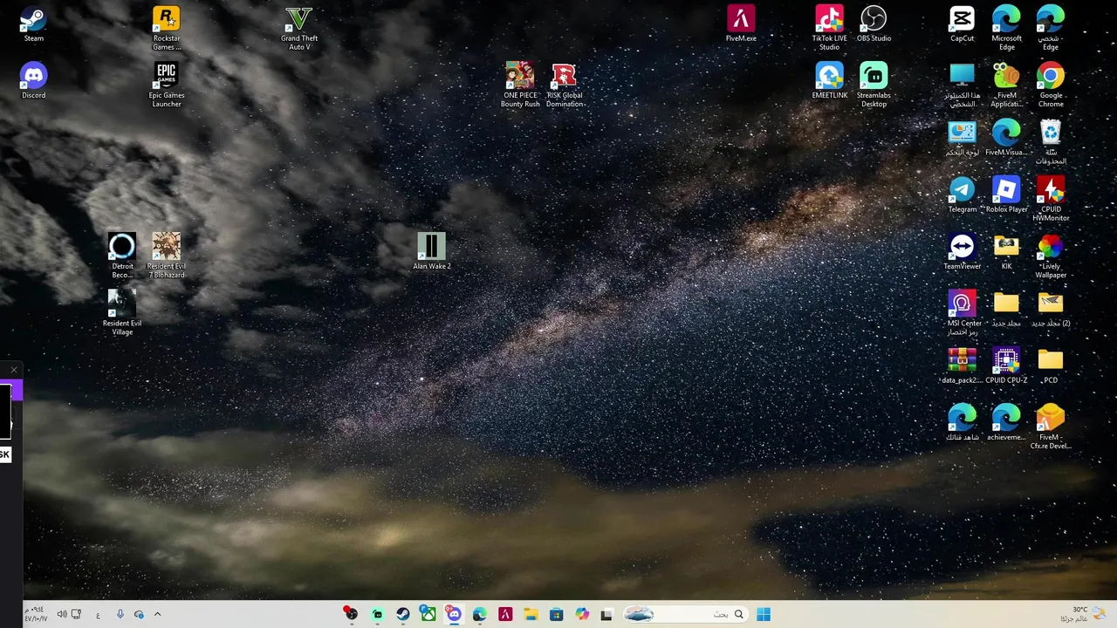
Task: Select the FiveM.Visua... Edge shortcut
Action: [x=1006, y=139]
